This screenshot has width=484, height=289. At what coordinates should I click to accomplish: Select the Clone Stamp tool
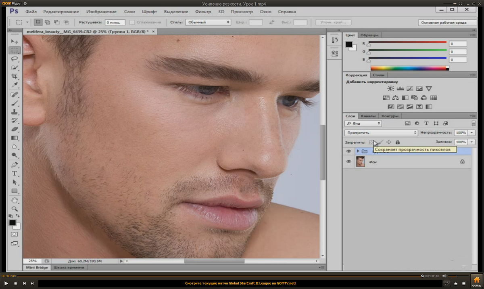(x=15, y=112)
